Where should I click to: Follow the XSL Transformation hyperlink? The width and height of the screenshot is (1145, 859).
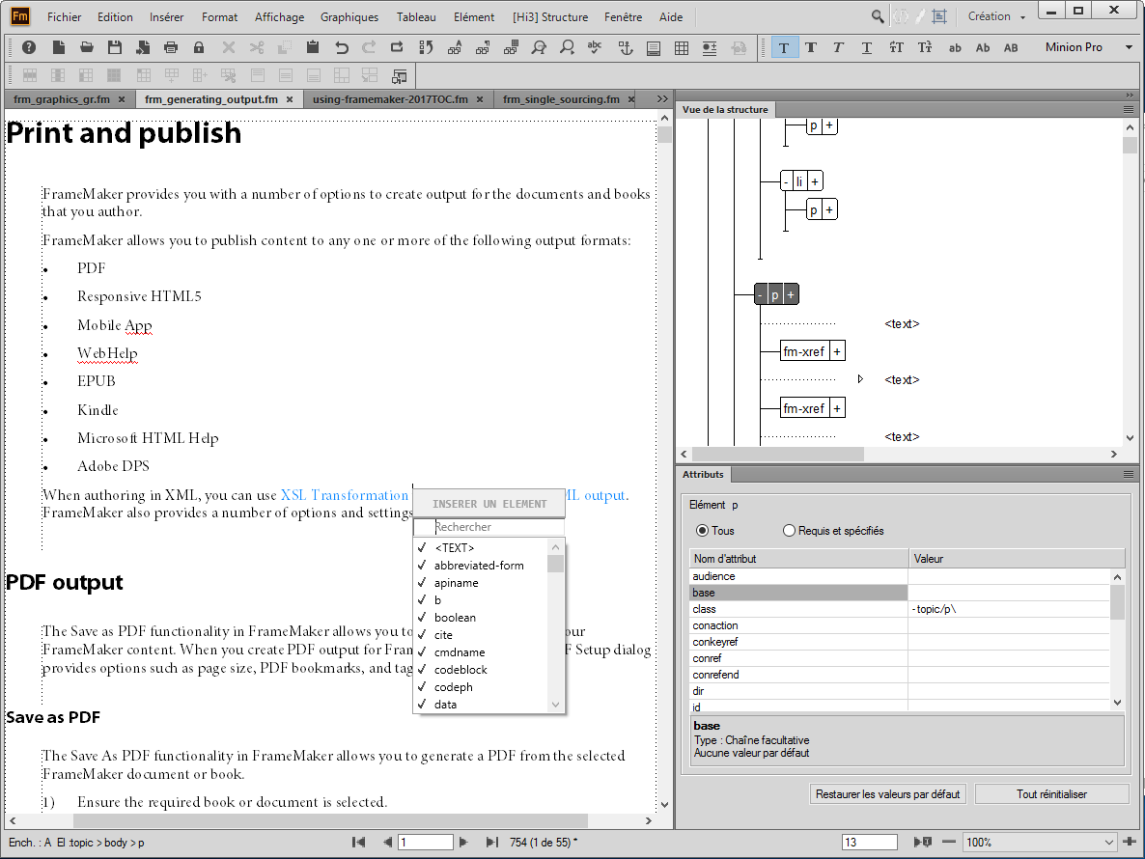pyautogui.click(x=344, y=494)
